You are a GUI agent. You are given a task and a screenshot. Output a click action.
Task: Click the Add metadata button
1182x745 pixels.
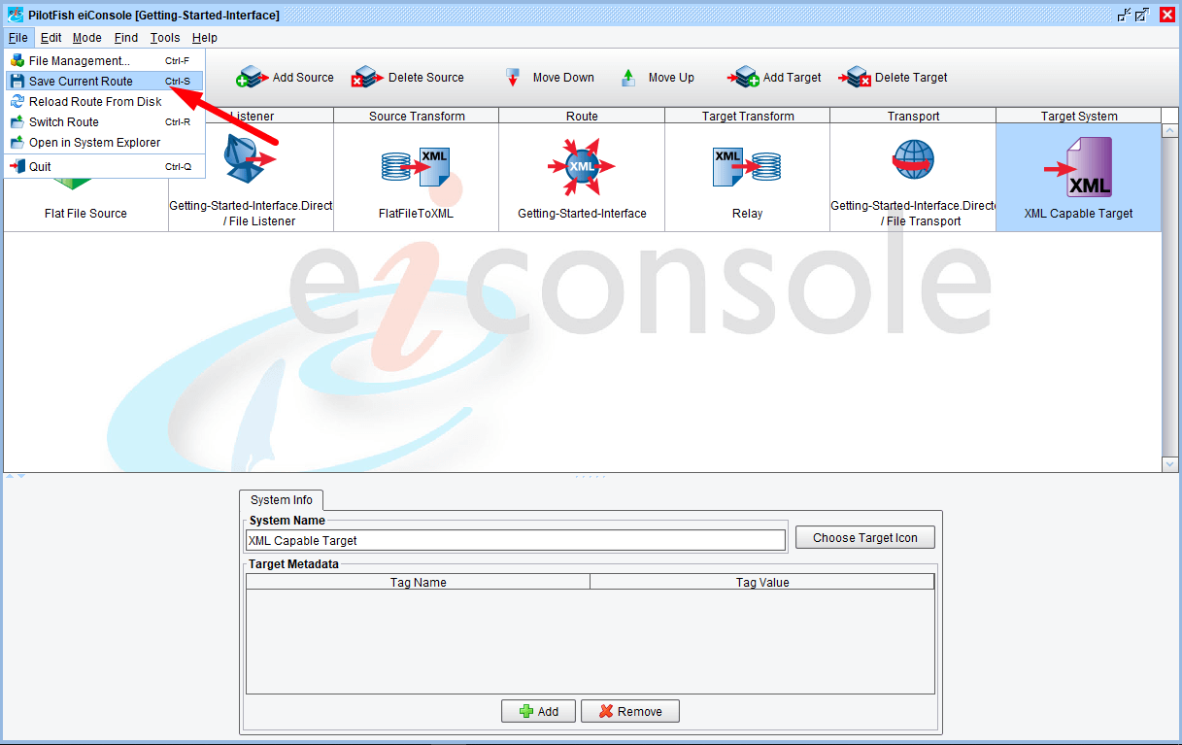(538, 711)
